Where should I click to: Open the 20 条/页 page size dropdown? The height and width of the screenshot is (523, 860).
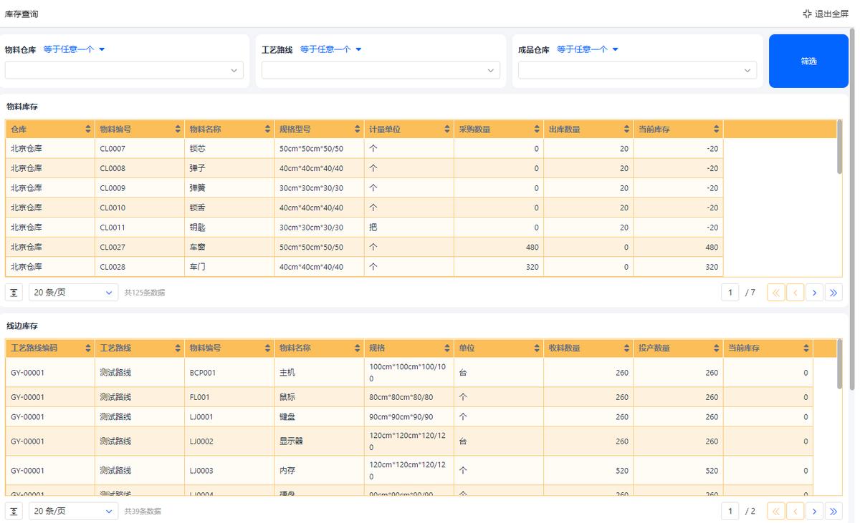pos(72,292)
